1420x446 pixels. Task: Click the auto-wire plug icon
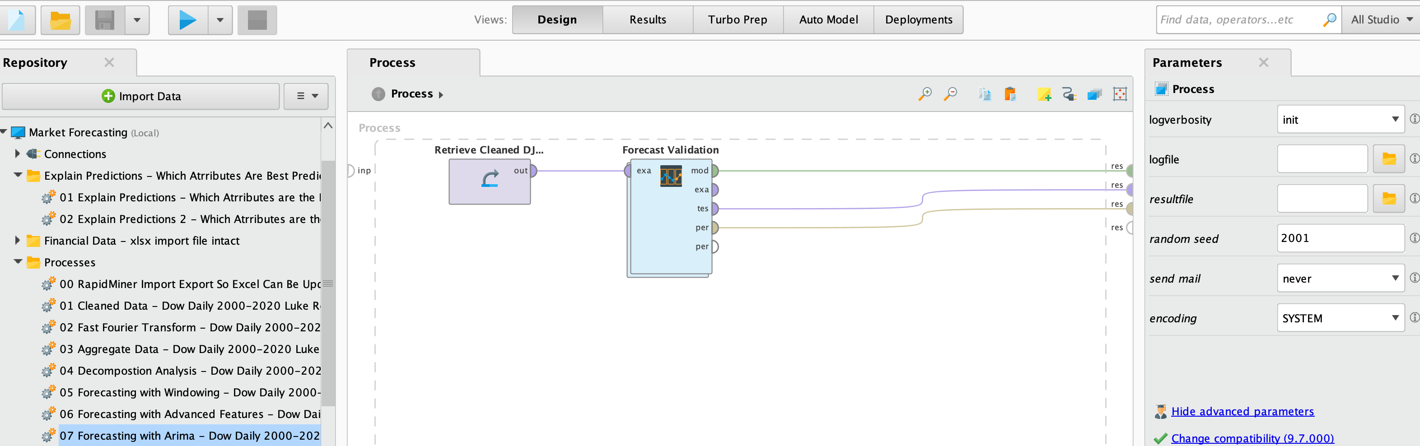[1070, 94]
